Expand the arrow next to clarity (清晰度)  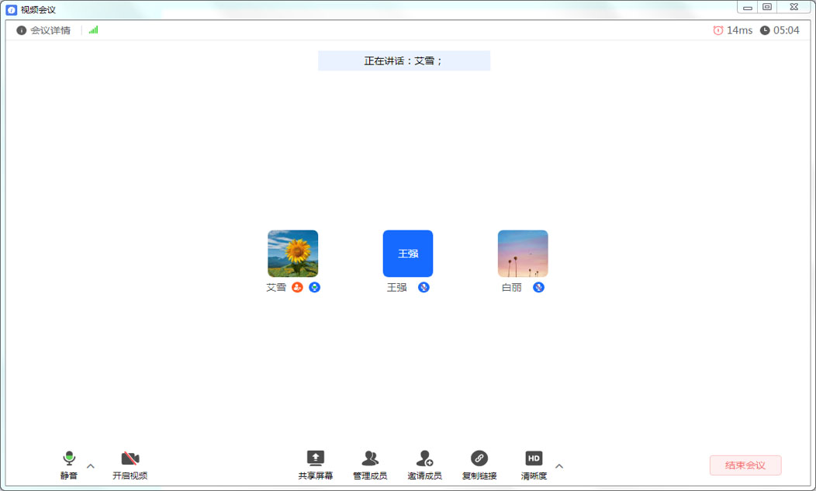tap(559, 466)
